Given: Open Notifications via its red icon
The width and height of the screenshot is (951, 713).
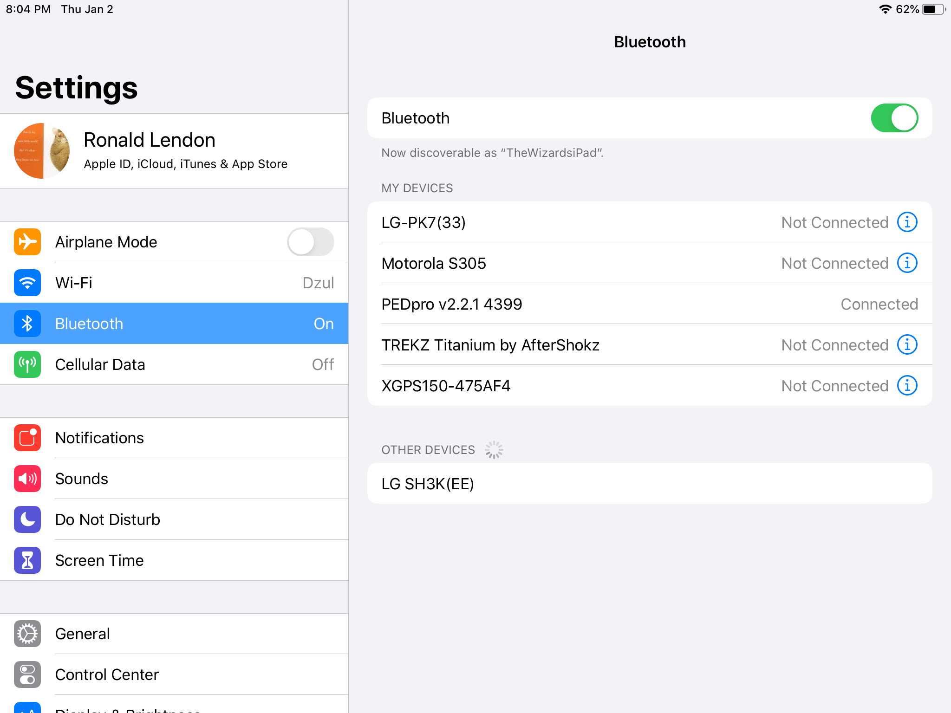Looking at the screenshot, I should click(x=27, y=438).
